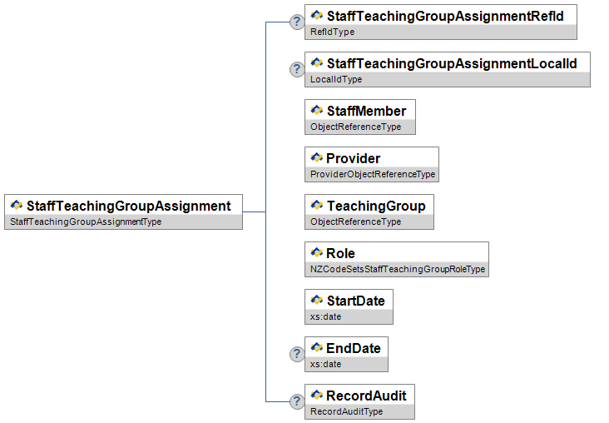Select the RecordAuditType type label

point(346,412)
